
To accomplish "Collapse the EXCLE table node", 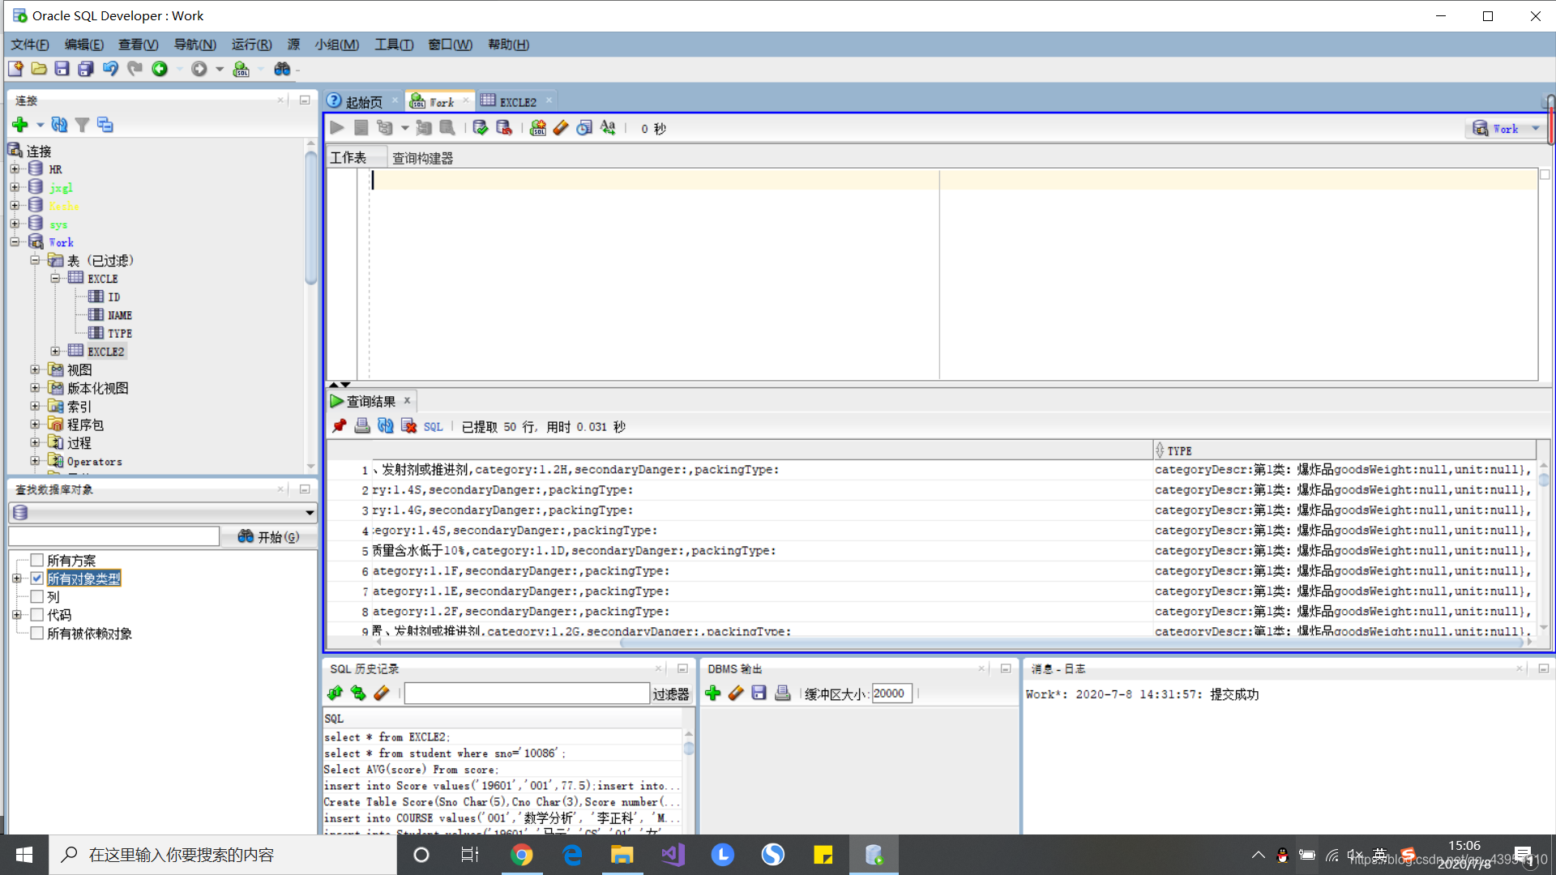I will (x=55, y=278).
